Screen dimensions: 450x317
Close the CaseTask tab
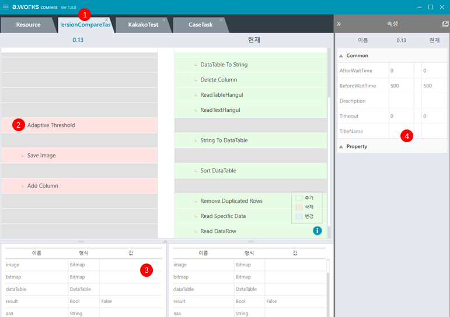coord(221,20)
